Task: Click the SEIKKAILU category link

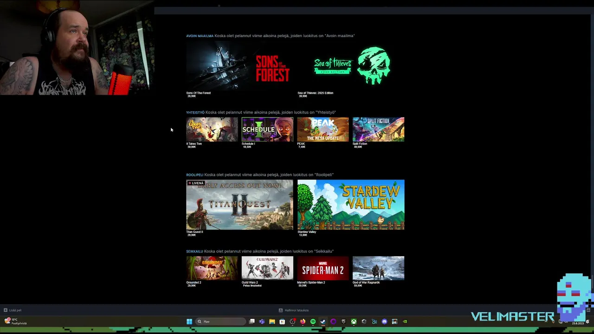Action: pyautogui.click(x=194, y=251)
